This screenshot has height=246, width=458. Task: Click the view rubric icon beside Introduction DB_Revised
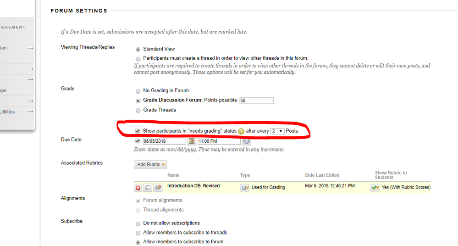[148, 188]
